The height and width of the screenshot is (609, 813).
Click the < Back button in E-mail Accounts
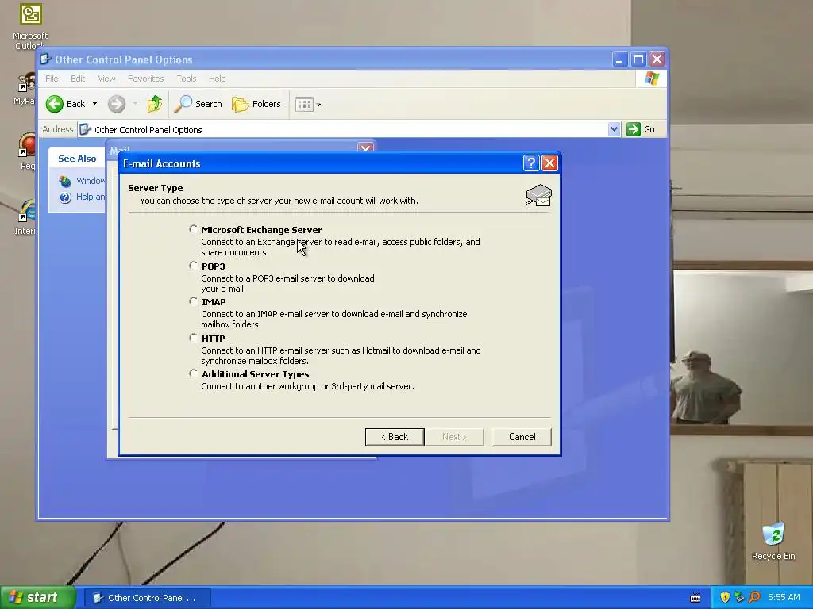(x=395, y=437)
